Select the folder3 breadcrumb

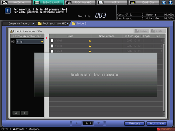[x=82, y=24]
